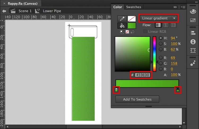
Task: Select the R red radio button
Action: pyautogui.click(x=161, y=58)
